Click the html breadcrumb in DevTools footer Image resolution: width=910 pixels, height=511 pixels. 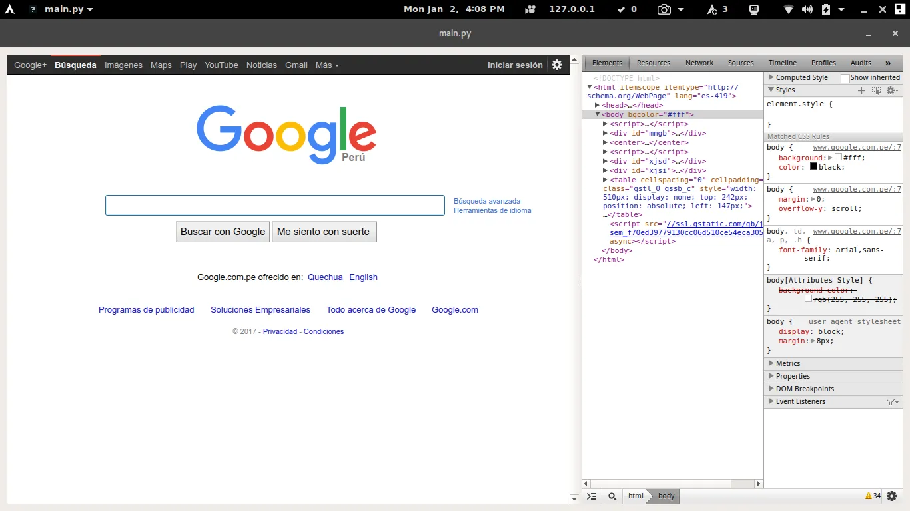[636, 496]
